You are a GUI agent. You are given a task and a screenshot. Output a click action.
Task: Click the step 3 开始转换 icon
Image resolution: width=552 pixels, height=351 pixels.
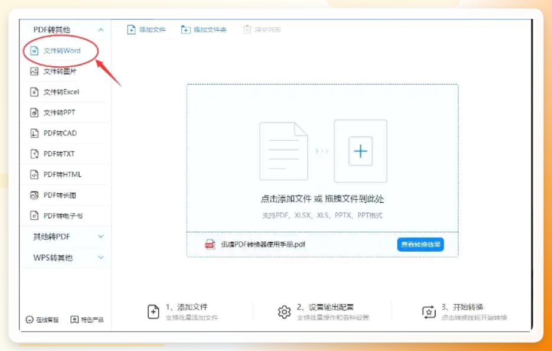point(429,312)
